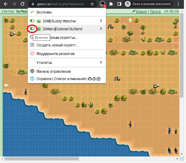Open [GWars]Colored Outland script entry
This screenshot has width=186, height=163.
67,29
